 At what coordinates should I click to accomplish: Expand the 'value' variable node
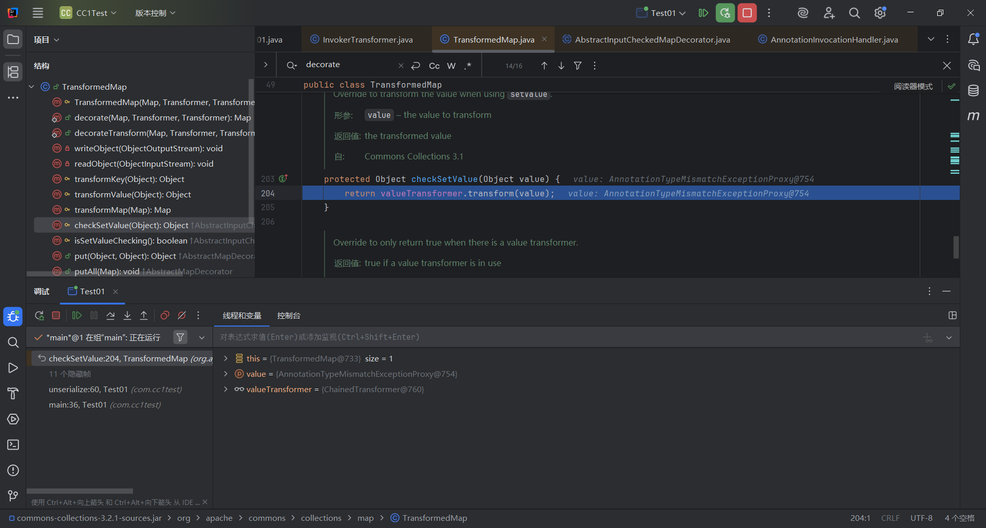pyautogui.click(x=225, y=374)
